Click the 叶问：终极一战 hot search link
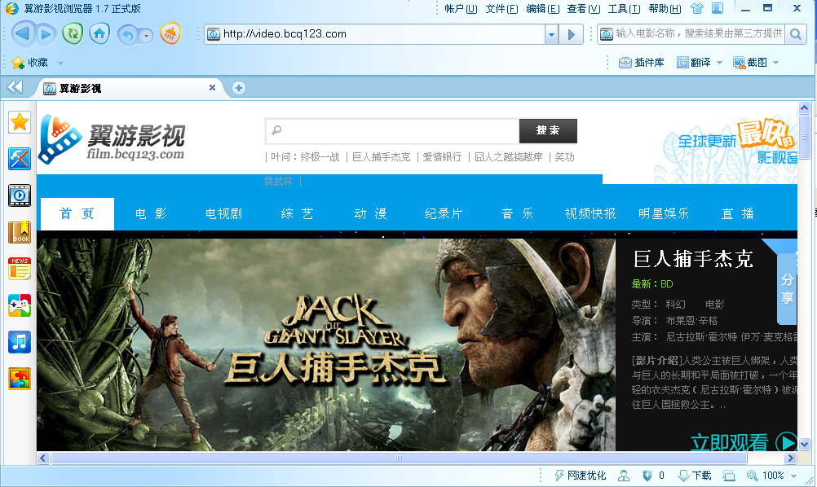817x487 pixels. (305, 157)
